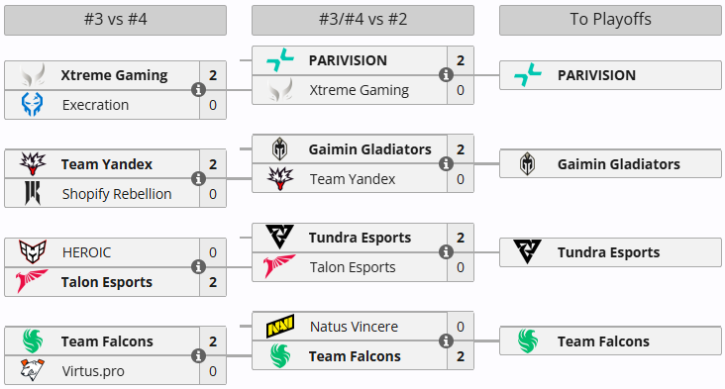Click the Execration blue logo
Image resolution: width=725 pixels, height=389 pixels.
(x=32, y=104)
